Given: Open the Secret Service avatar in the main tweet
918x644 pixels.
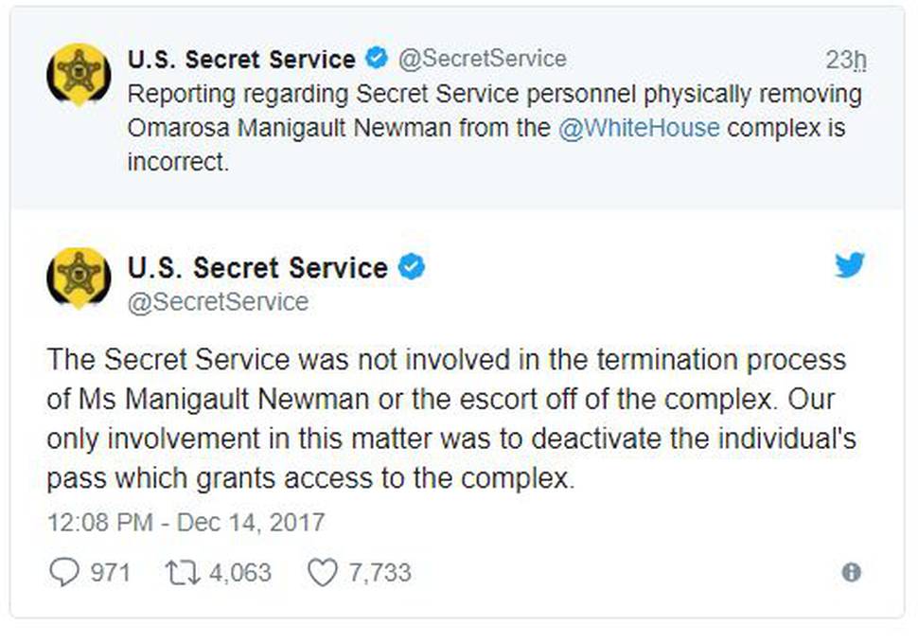Looking at the screenshot, I should (x=79, y=277).
